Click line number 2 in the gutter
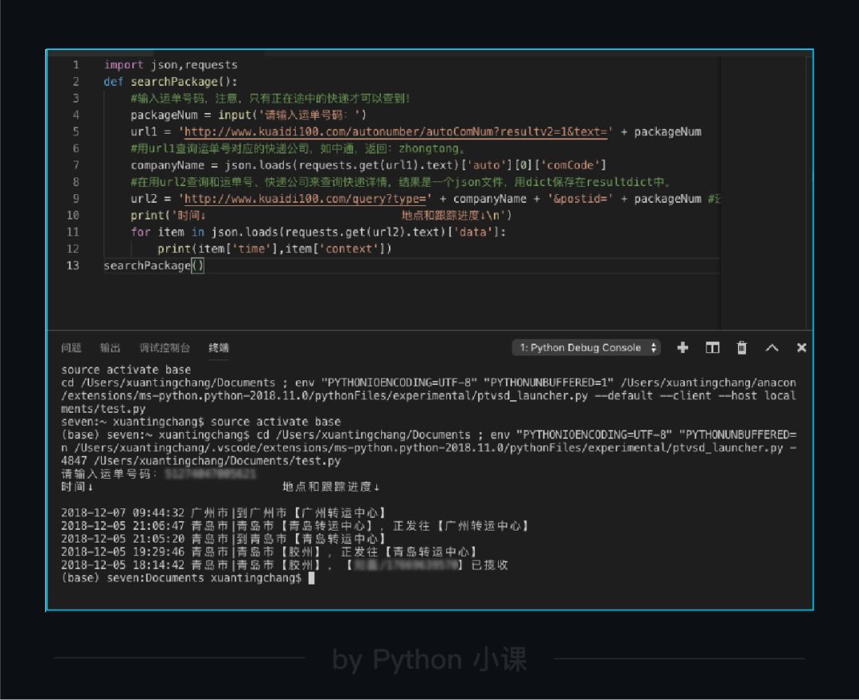The height and width of the screenshot is (700, 859). click(x=76, y=82)
